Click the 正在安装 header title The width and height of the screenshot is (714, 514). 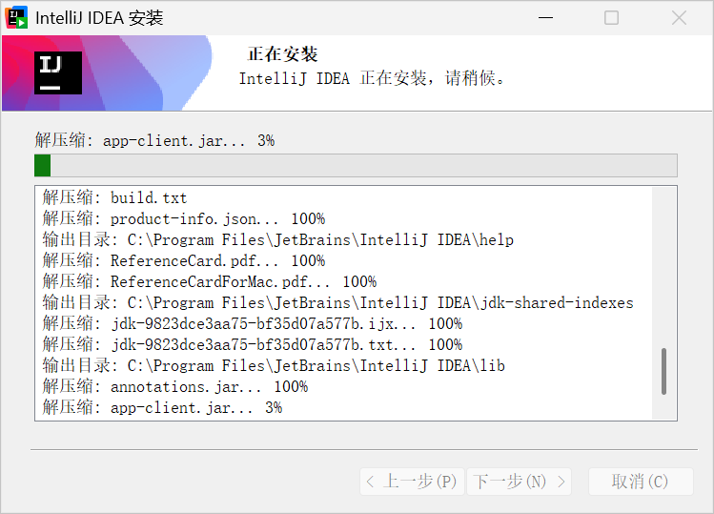(x=282, y=54)
